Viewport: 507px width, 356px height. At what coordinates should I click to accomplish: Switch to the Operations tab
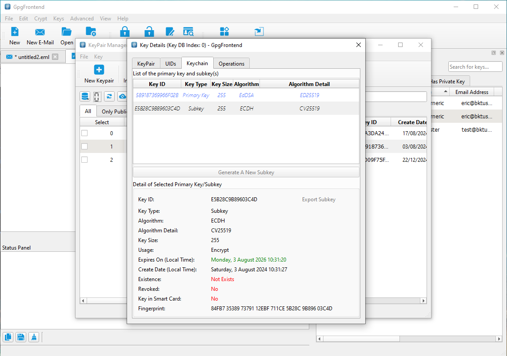[x=232, y=63]
